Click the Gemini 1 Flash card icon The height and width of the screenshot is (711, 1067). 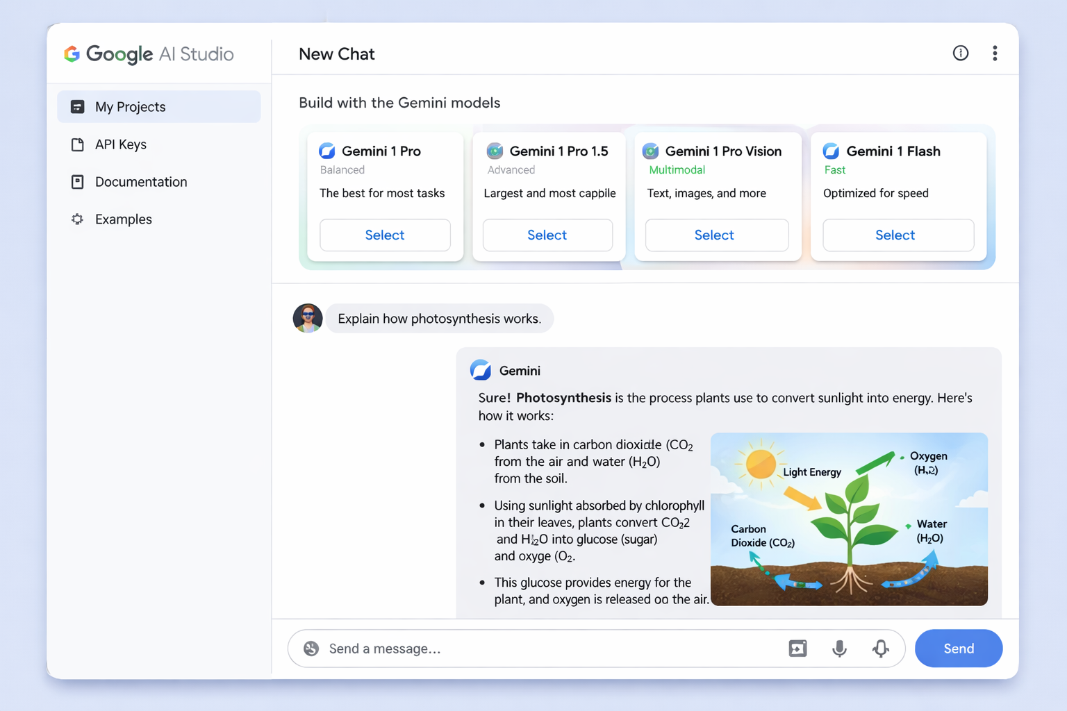coord(831,151)
